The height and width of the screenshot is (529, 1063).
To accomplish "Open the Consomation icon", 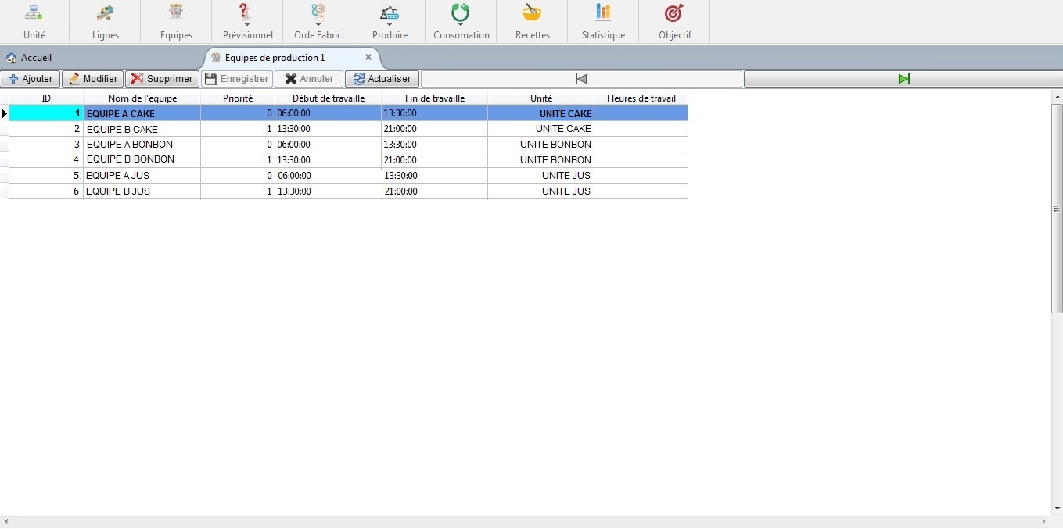I will tap(461, 13).
